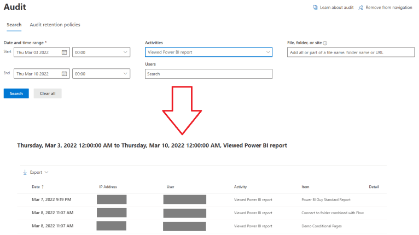Click the User column header

[x=170, y=187]
